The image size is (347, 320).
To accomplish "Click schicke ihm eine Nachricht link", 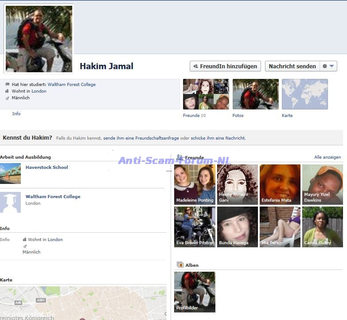I will (x=218, y=138).
